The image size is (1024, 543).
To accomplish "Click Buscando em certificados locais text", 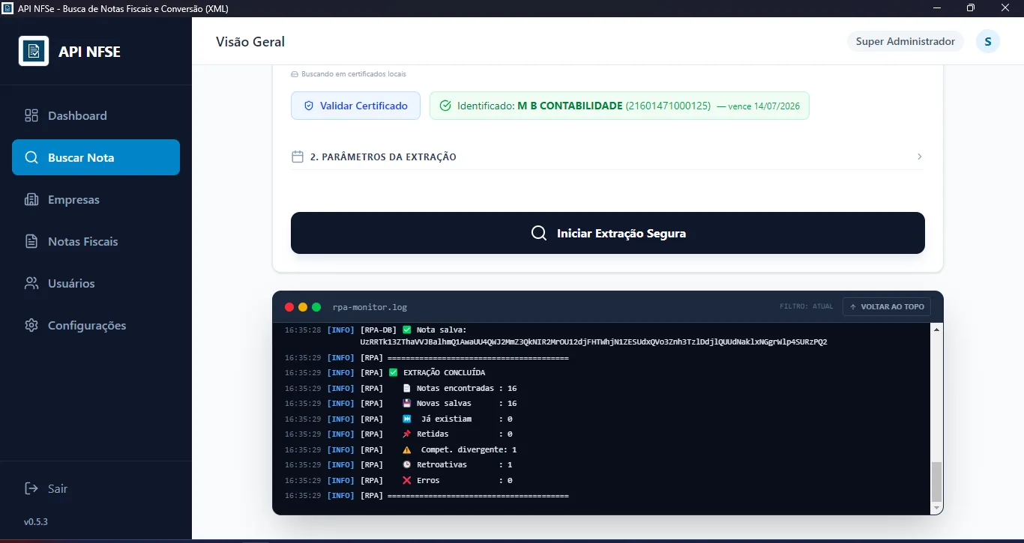I will 353,74.
